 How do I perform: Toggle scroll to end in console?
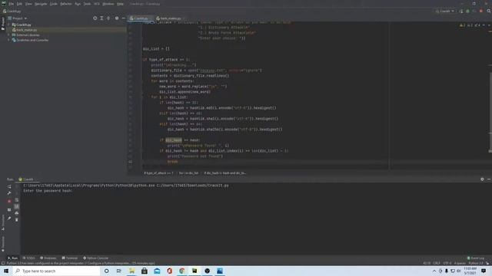[17, 206]
